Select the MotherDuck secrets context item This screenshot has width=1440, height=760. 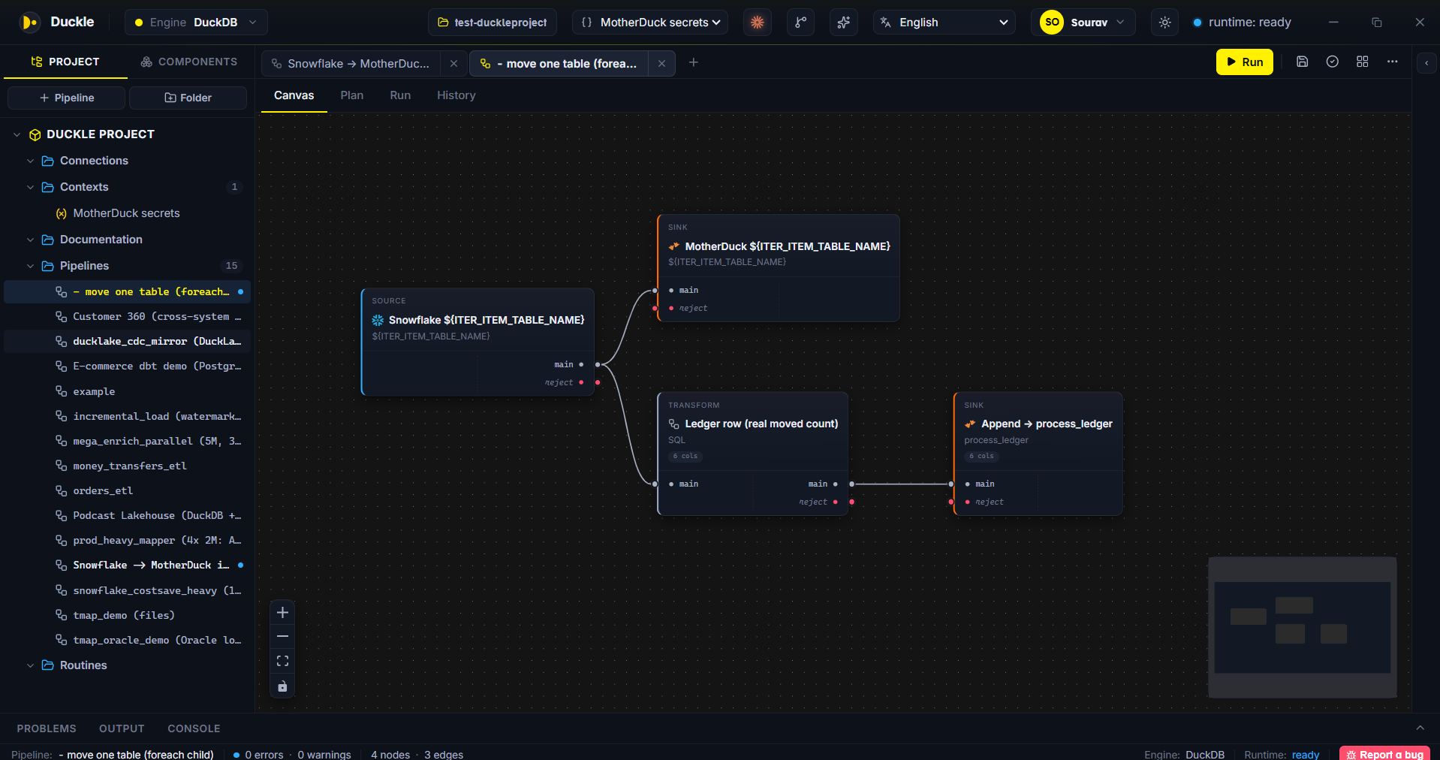[126, 213]
